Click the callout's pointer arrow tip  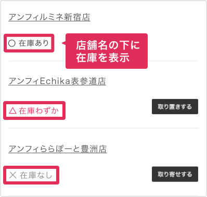pos(63,43)
